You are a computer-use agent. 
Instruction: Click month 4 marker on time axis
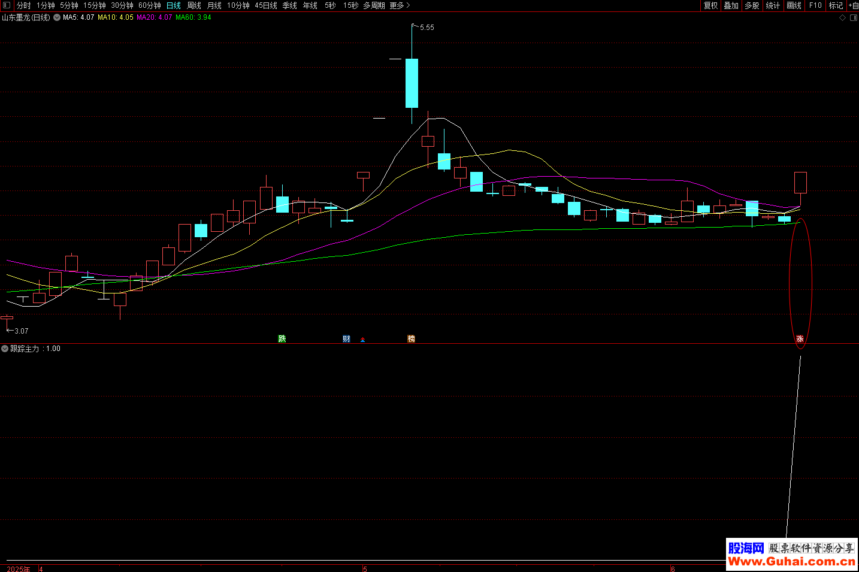click(41, 568)
